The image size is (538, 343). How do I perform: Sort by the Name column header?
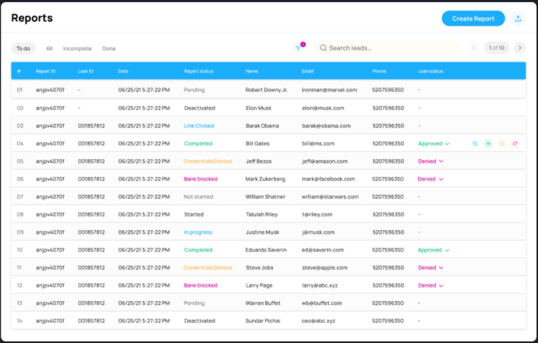[252, 71]
